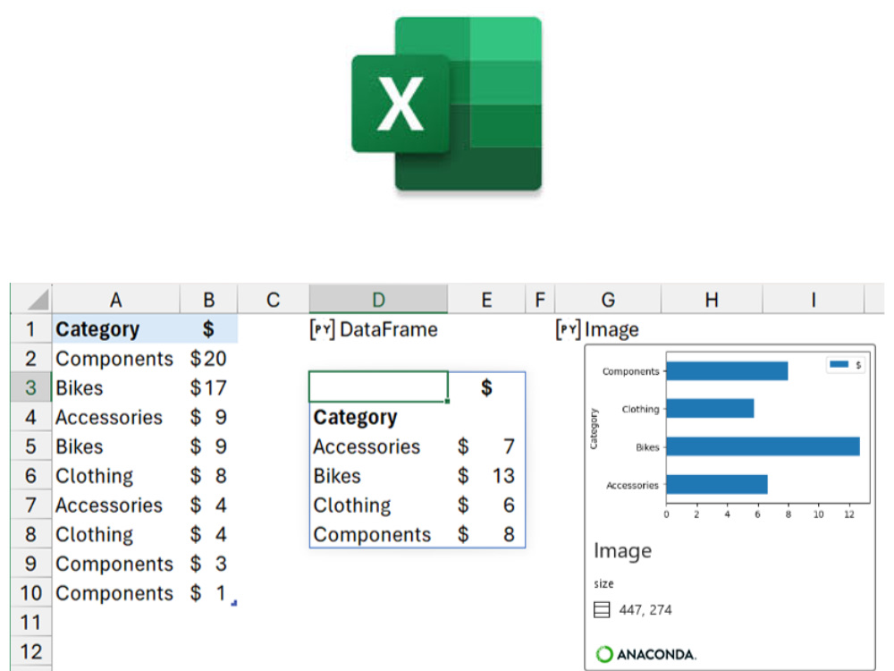
Task: Click cell A8 containing Clothing
Action: (115, 535)
